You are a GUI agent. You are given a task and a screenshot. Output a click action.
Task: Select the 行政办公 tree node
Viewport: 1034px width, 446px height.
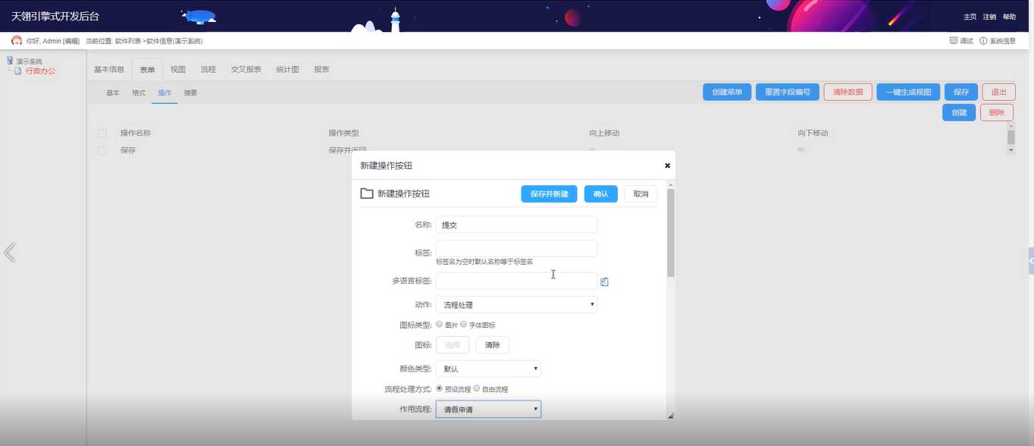coord(40,71)
